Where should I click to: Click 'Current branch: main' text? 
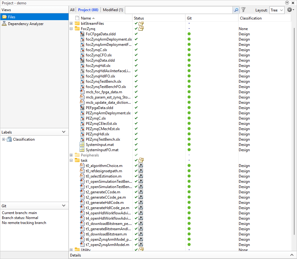19,213
